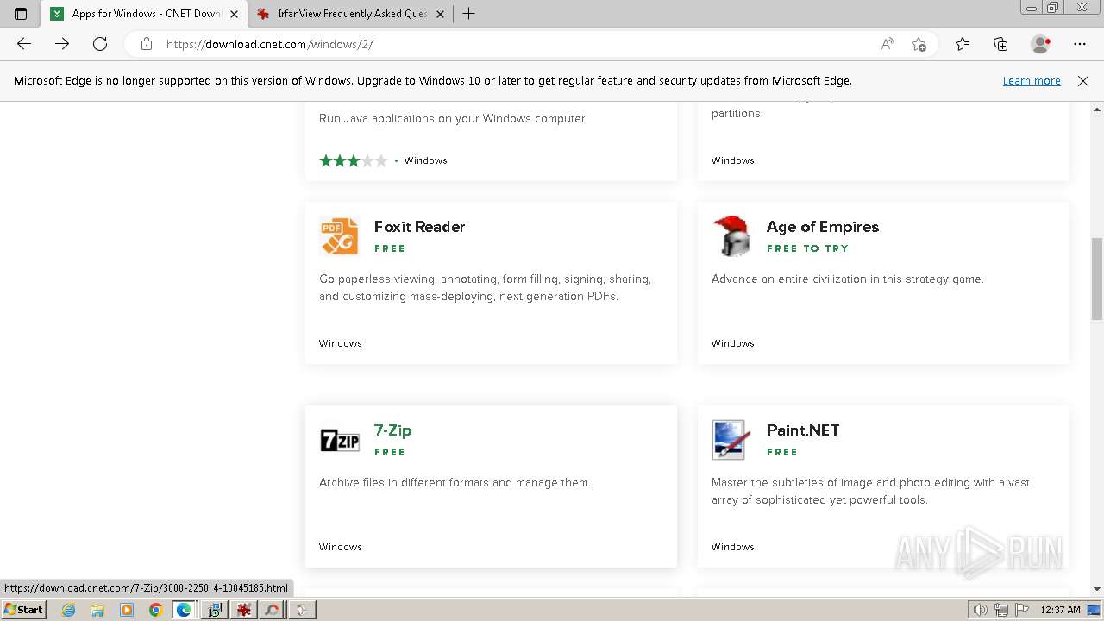Dismiss the Edge unsupported notification bar
This screenshot has width=1104, height=621.
(x=1083, y=81)
